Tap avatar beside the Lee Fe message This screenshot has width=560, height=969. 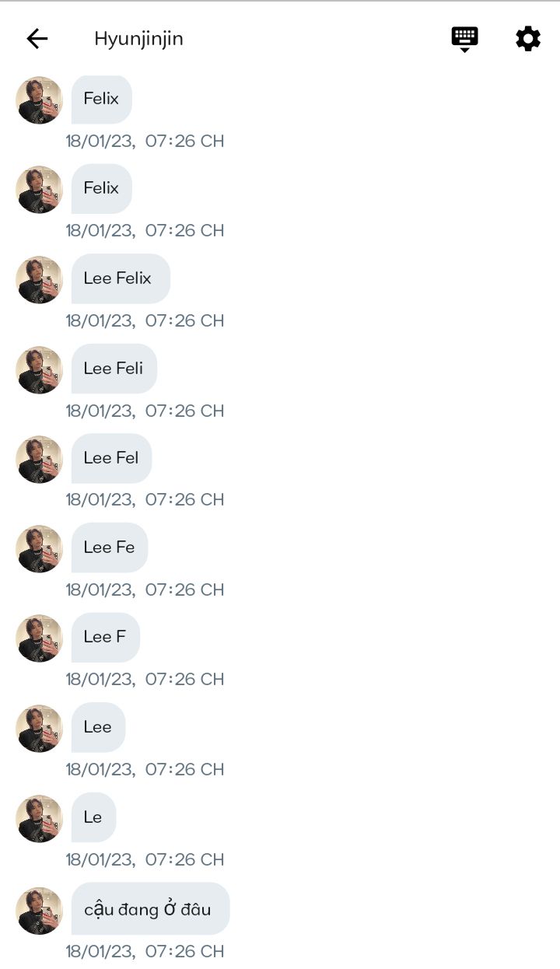pos(39,549)
